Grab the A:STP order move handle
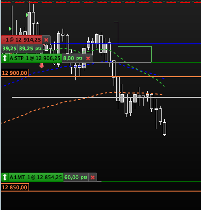This screenshot has width=201, height=210. tap(5, 58)
